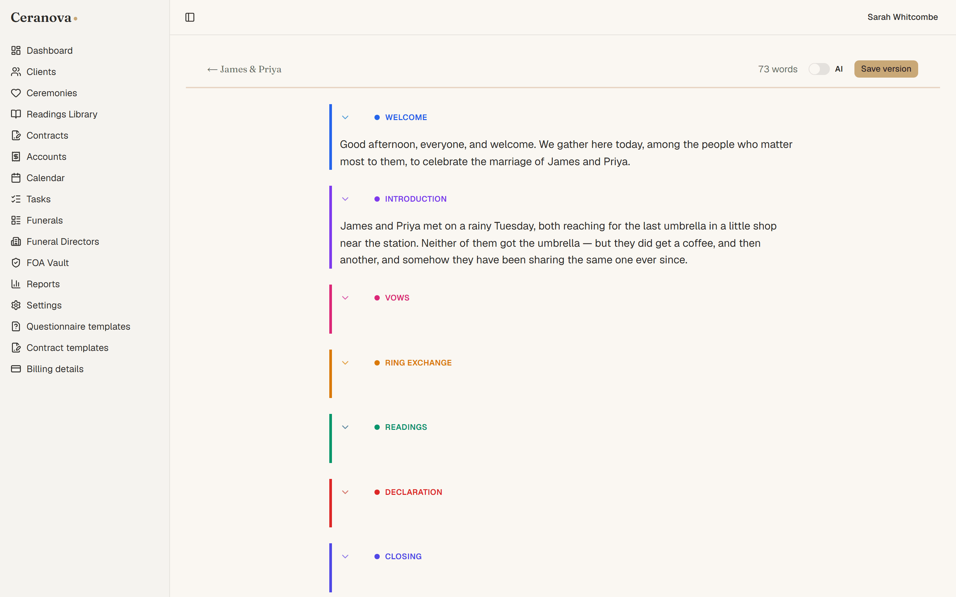This screenshot has height=597, width=956.
Task: Go to Clients page
Action: [x=41, y=72]
